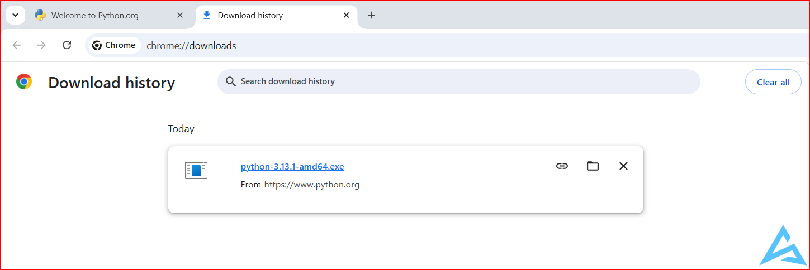Screen dimensions: 810x270
Task: Open the tab search dropdown arrow
Action: [x=15, y=16]
